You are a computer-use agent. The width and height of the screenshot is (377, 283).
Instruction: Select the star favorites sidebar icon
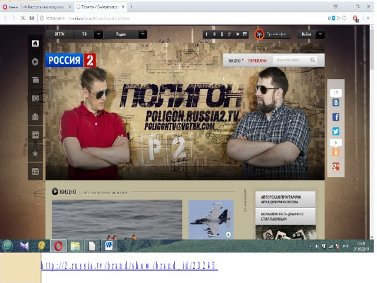tap(35, 153)
